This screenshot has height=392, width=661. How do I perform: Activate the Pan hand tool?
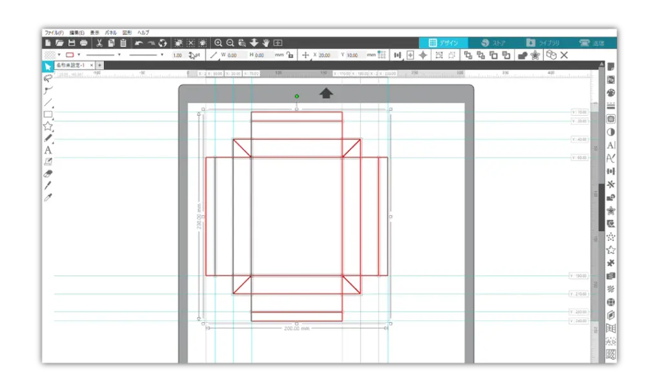[265, 43]
